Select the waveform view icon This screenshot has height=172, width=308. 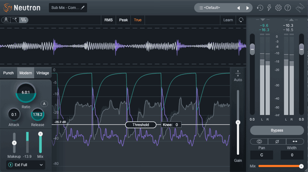pos(24,20)
